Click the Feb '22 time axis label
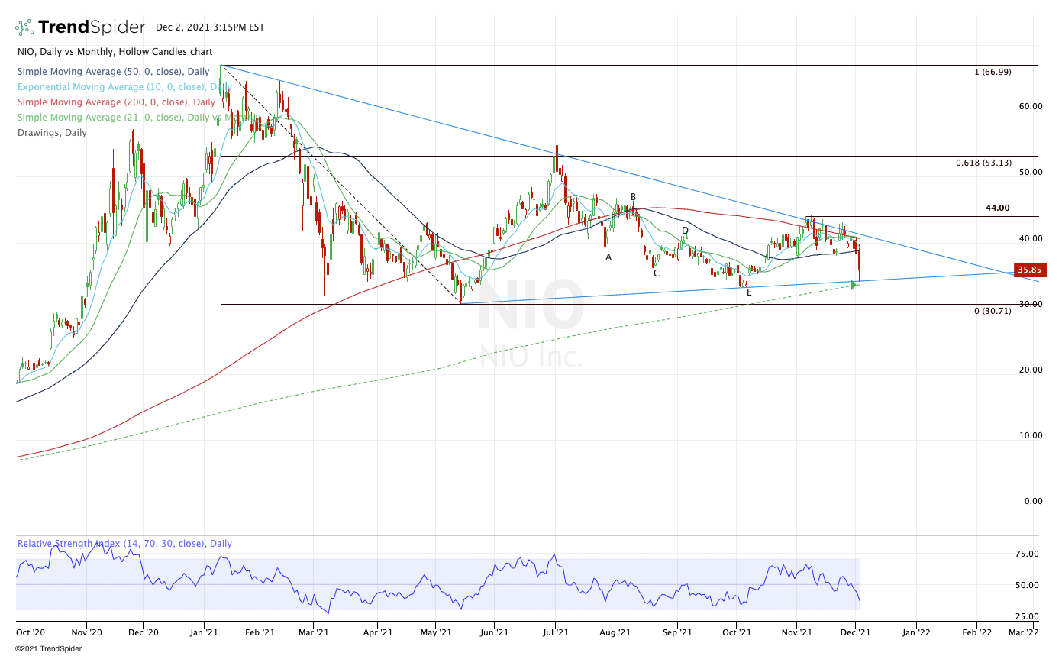1062x656 pixels. coord(976,632)
